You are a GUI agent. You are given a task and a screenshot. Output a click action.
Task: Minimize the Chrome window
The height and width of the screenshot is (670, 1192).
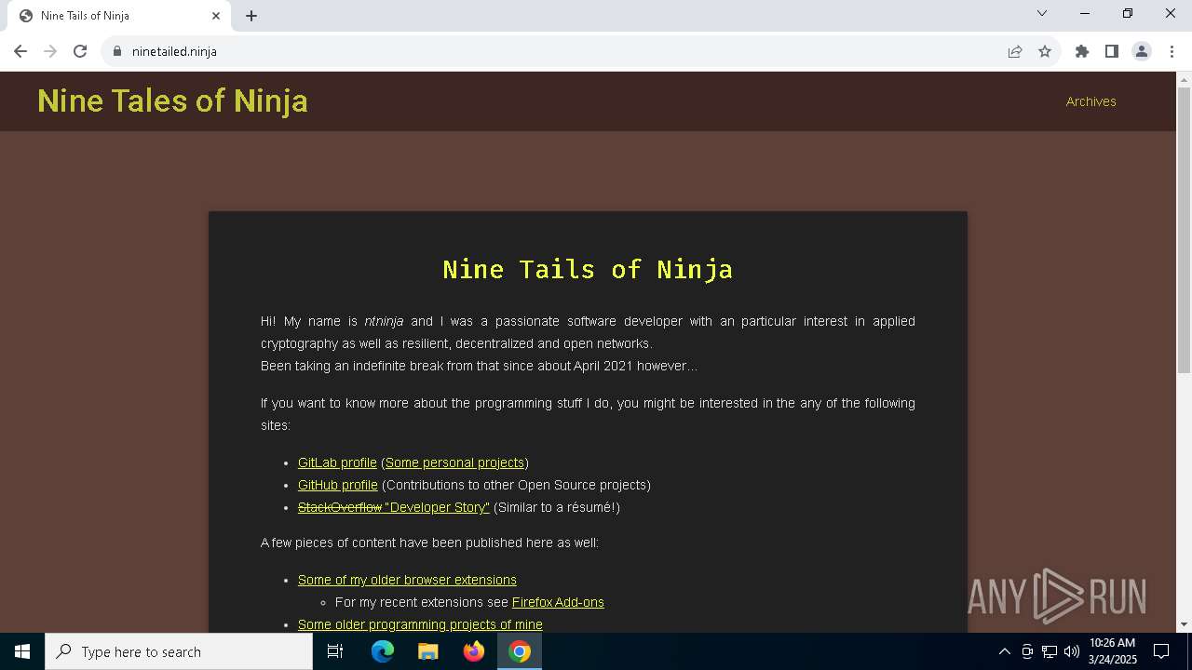pos(1085,13)
